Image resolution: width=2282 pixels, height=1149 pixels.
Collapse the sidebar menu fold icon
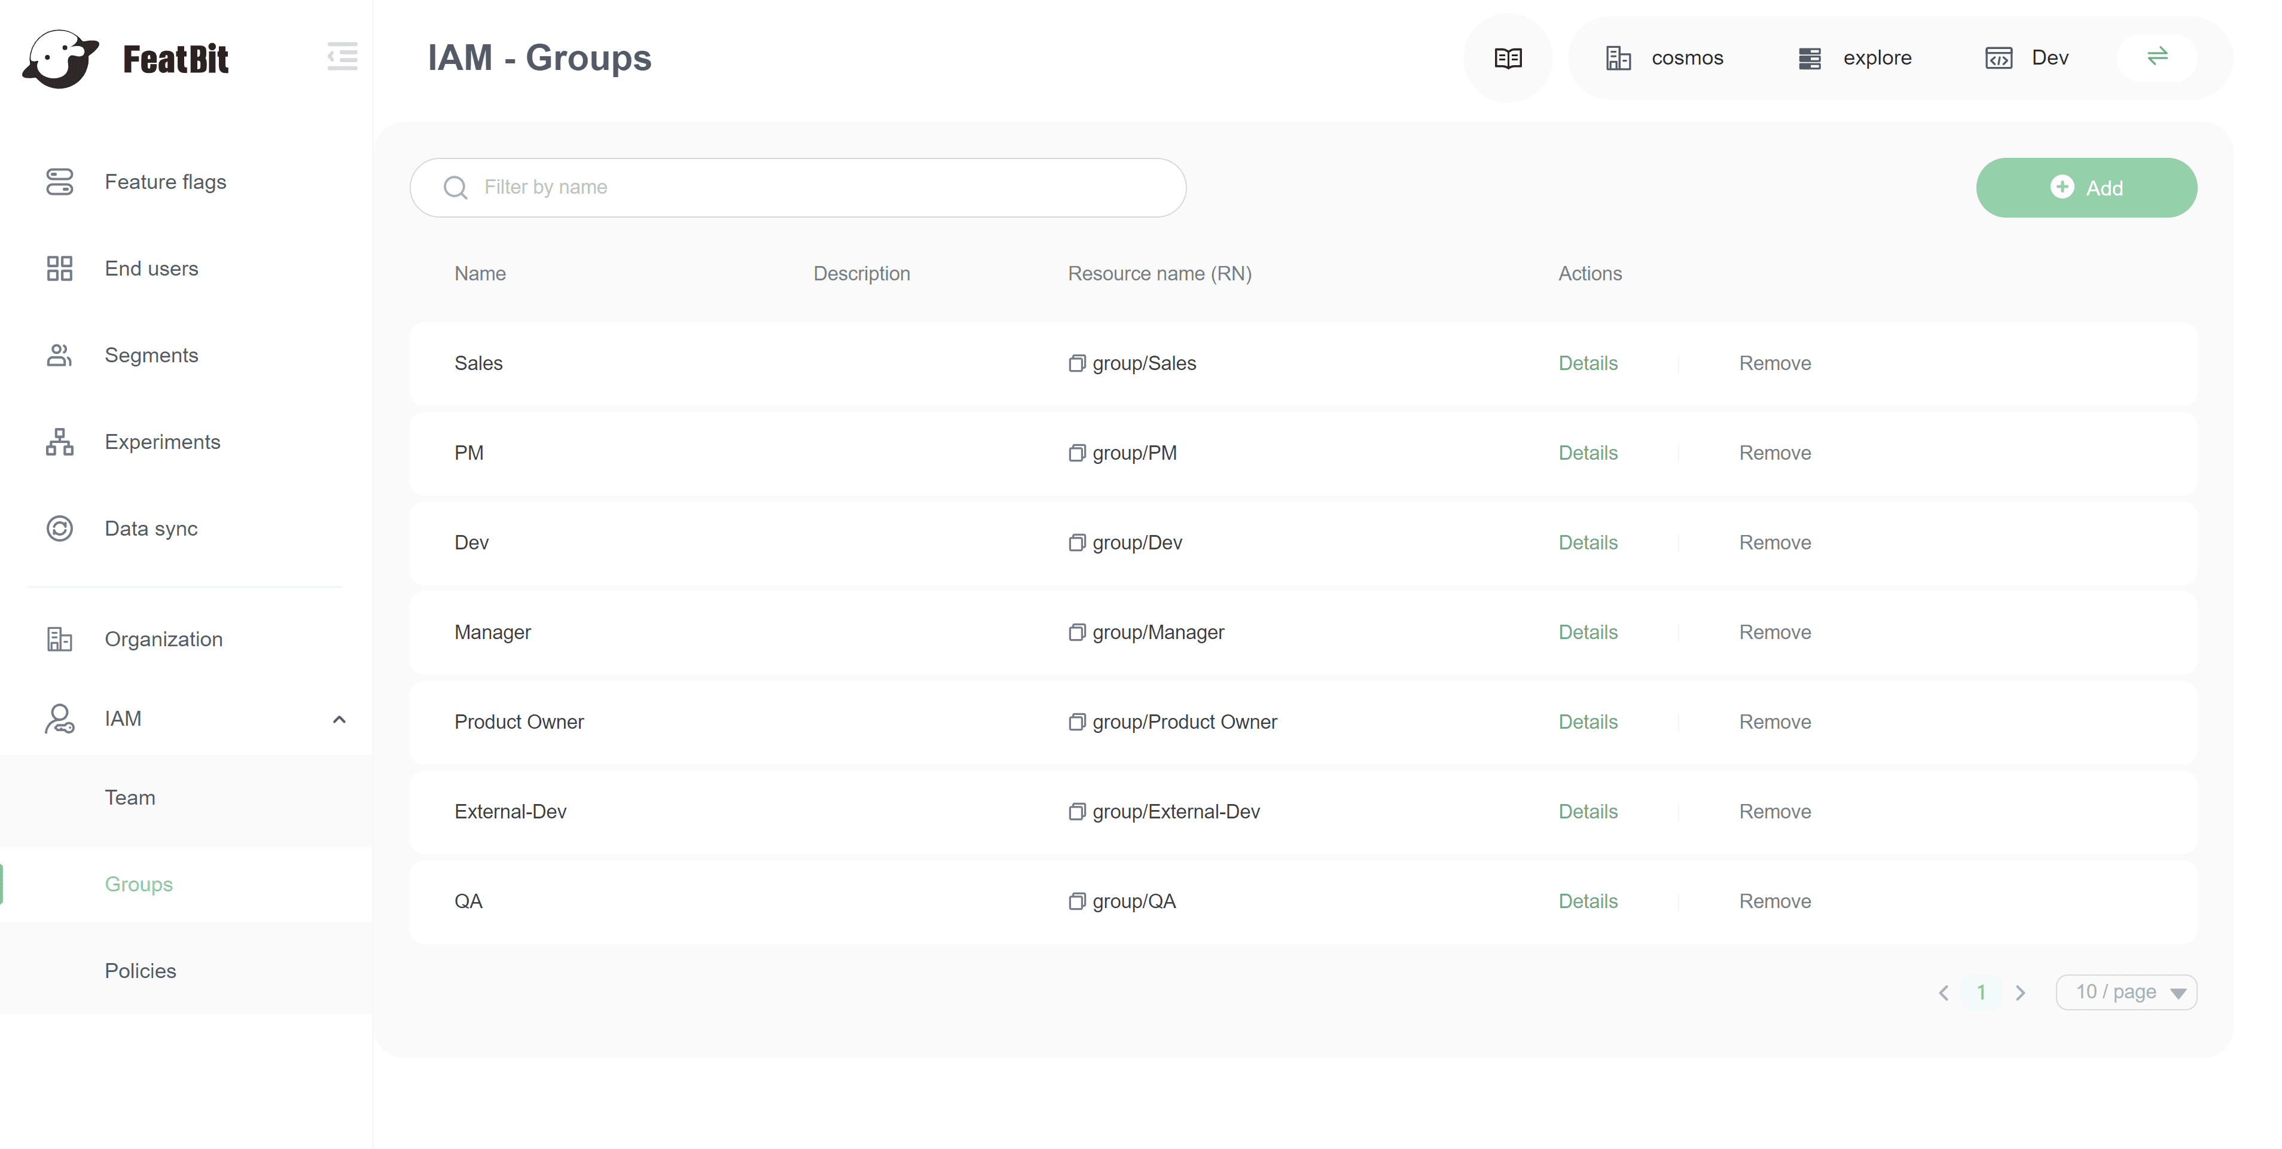(x=342, y=57)
